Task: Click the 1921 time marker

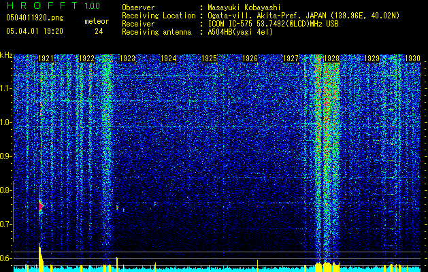Action: [x=46, y=58]
